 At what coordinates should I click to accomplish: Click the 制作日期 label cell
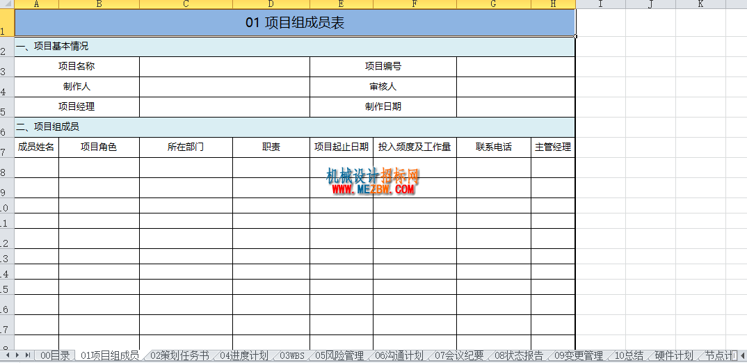(x=383, y=107)
